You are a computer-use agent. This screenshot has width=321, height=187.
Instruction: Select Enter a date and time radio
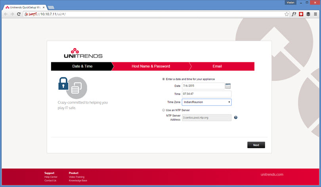(163, 79)
